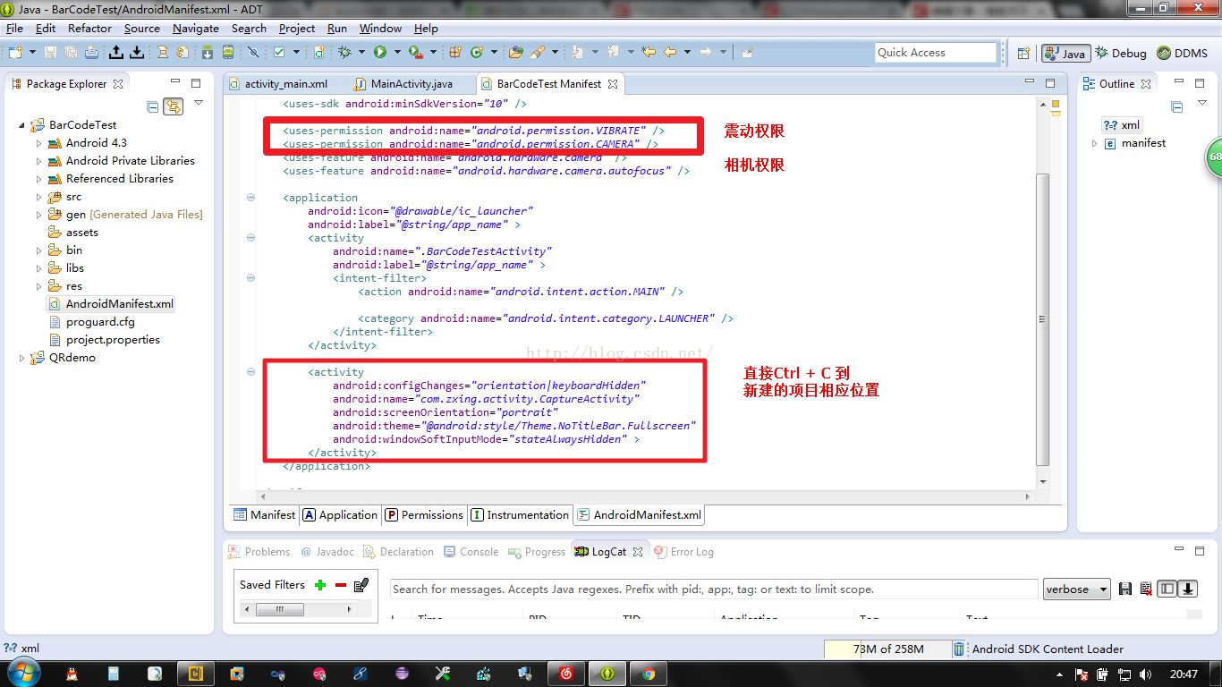Toggle the saved filters view display button
The height and width of the screenshot is (687, 1222).
[x=1167, y=589]
